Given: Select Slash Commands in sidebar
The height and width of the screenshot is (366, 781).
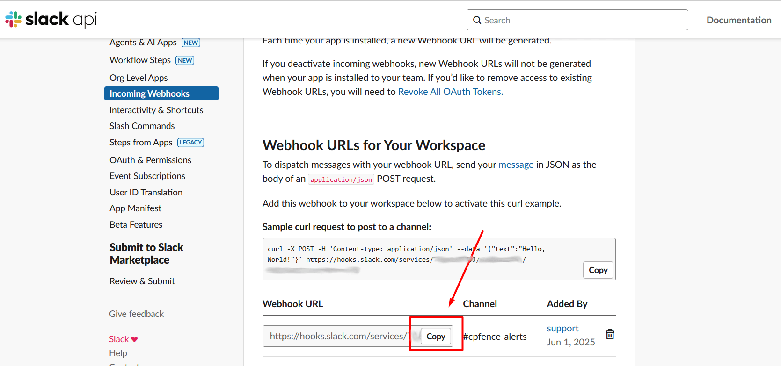Looking at the screenshot, I should pyautogui.click(x=142, y=126).
